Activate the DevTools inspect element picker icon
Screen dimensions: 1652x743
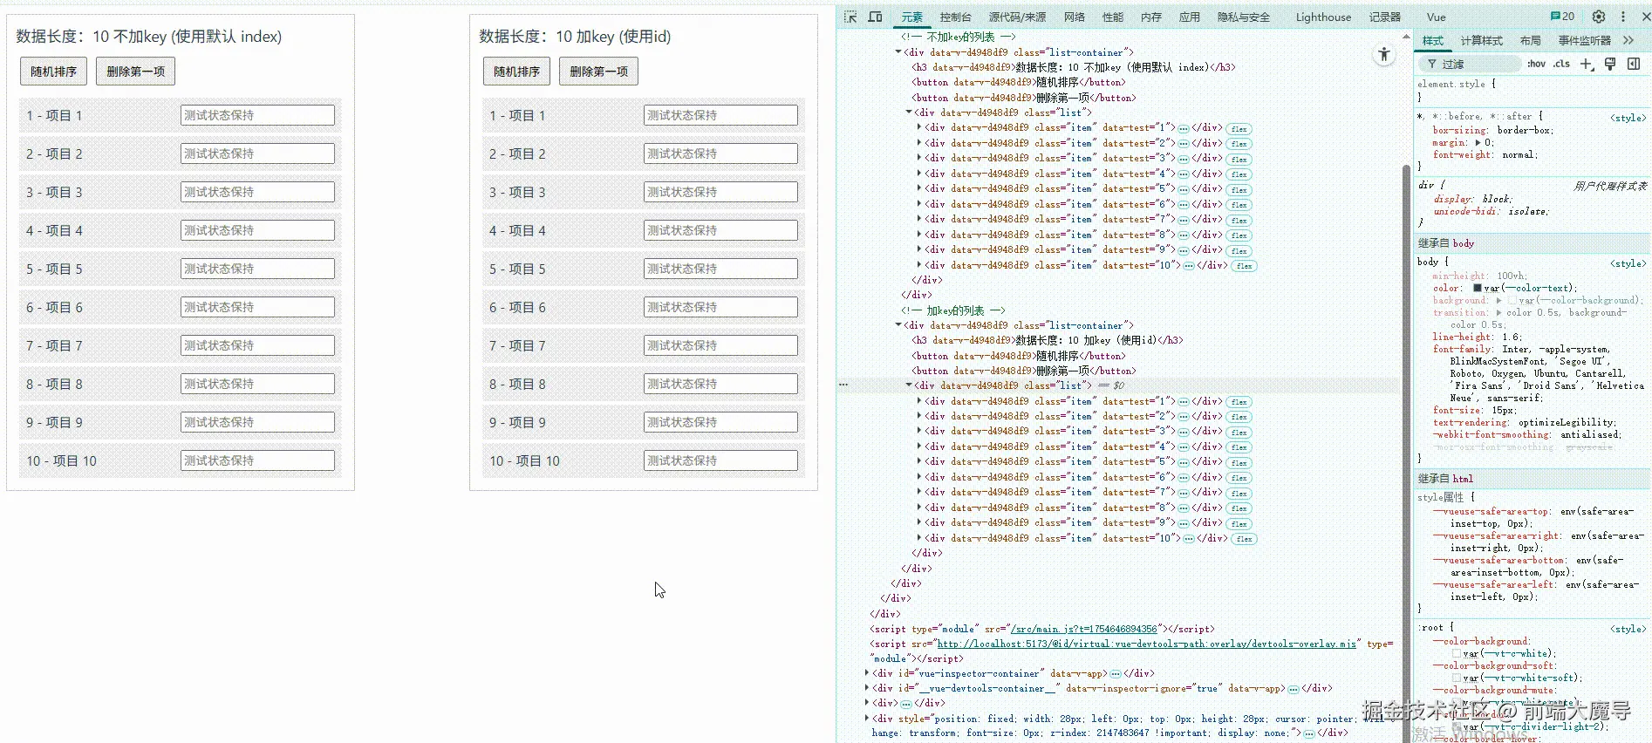[850, 17]
